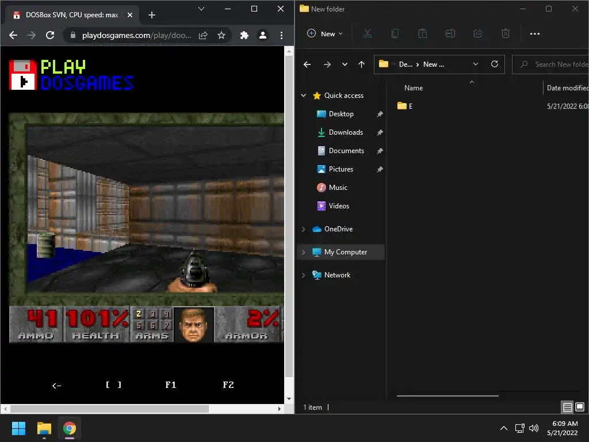Click the F2 virtual key

[228, 384]
